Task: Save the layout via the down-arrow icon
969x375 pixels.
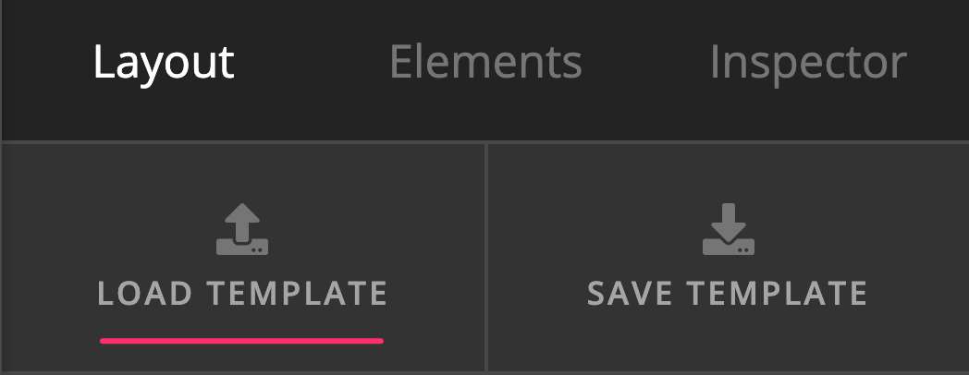Action: tap(729, 229)
